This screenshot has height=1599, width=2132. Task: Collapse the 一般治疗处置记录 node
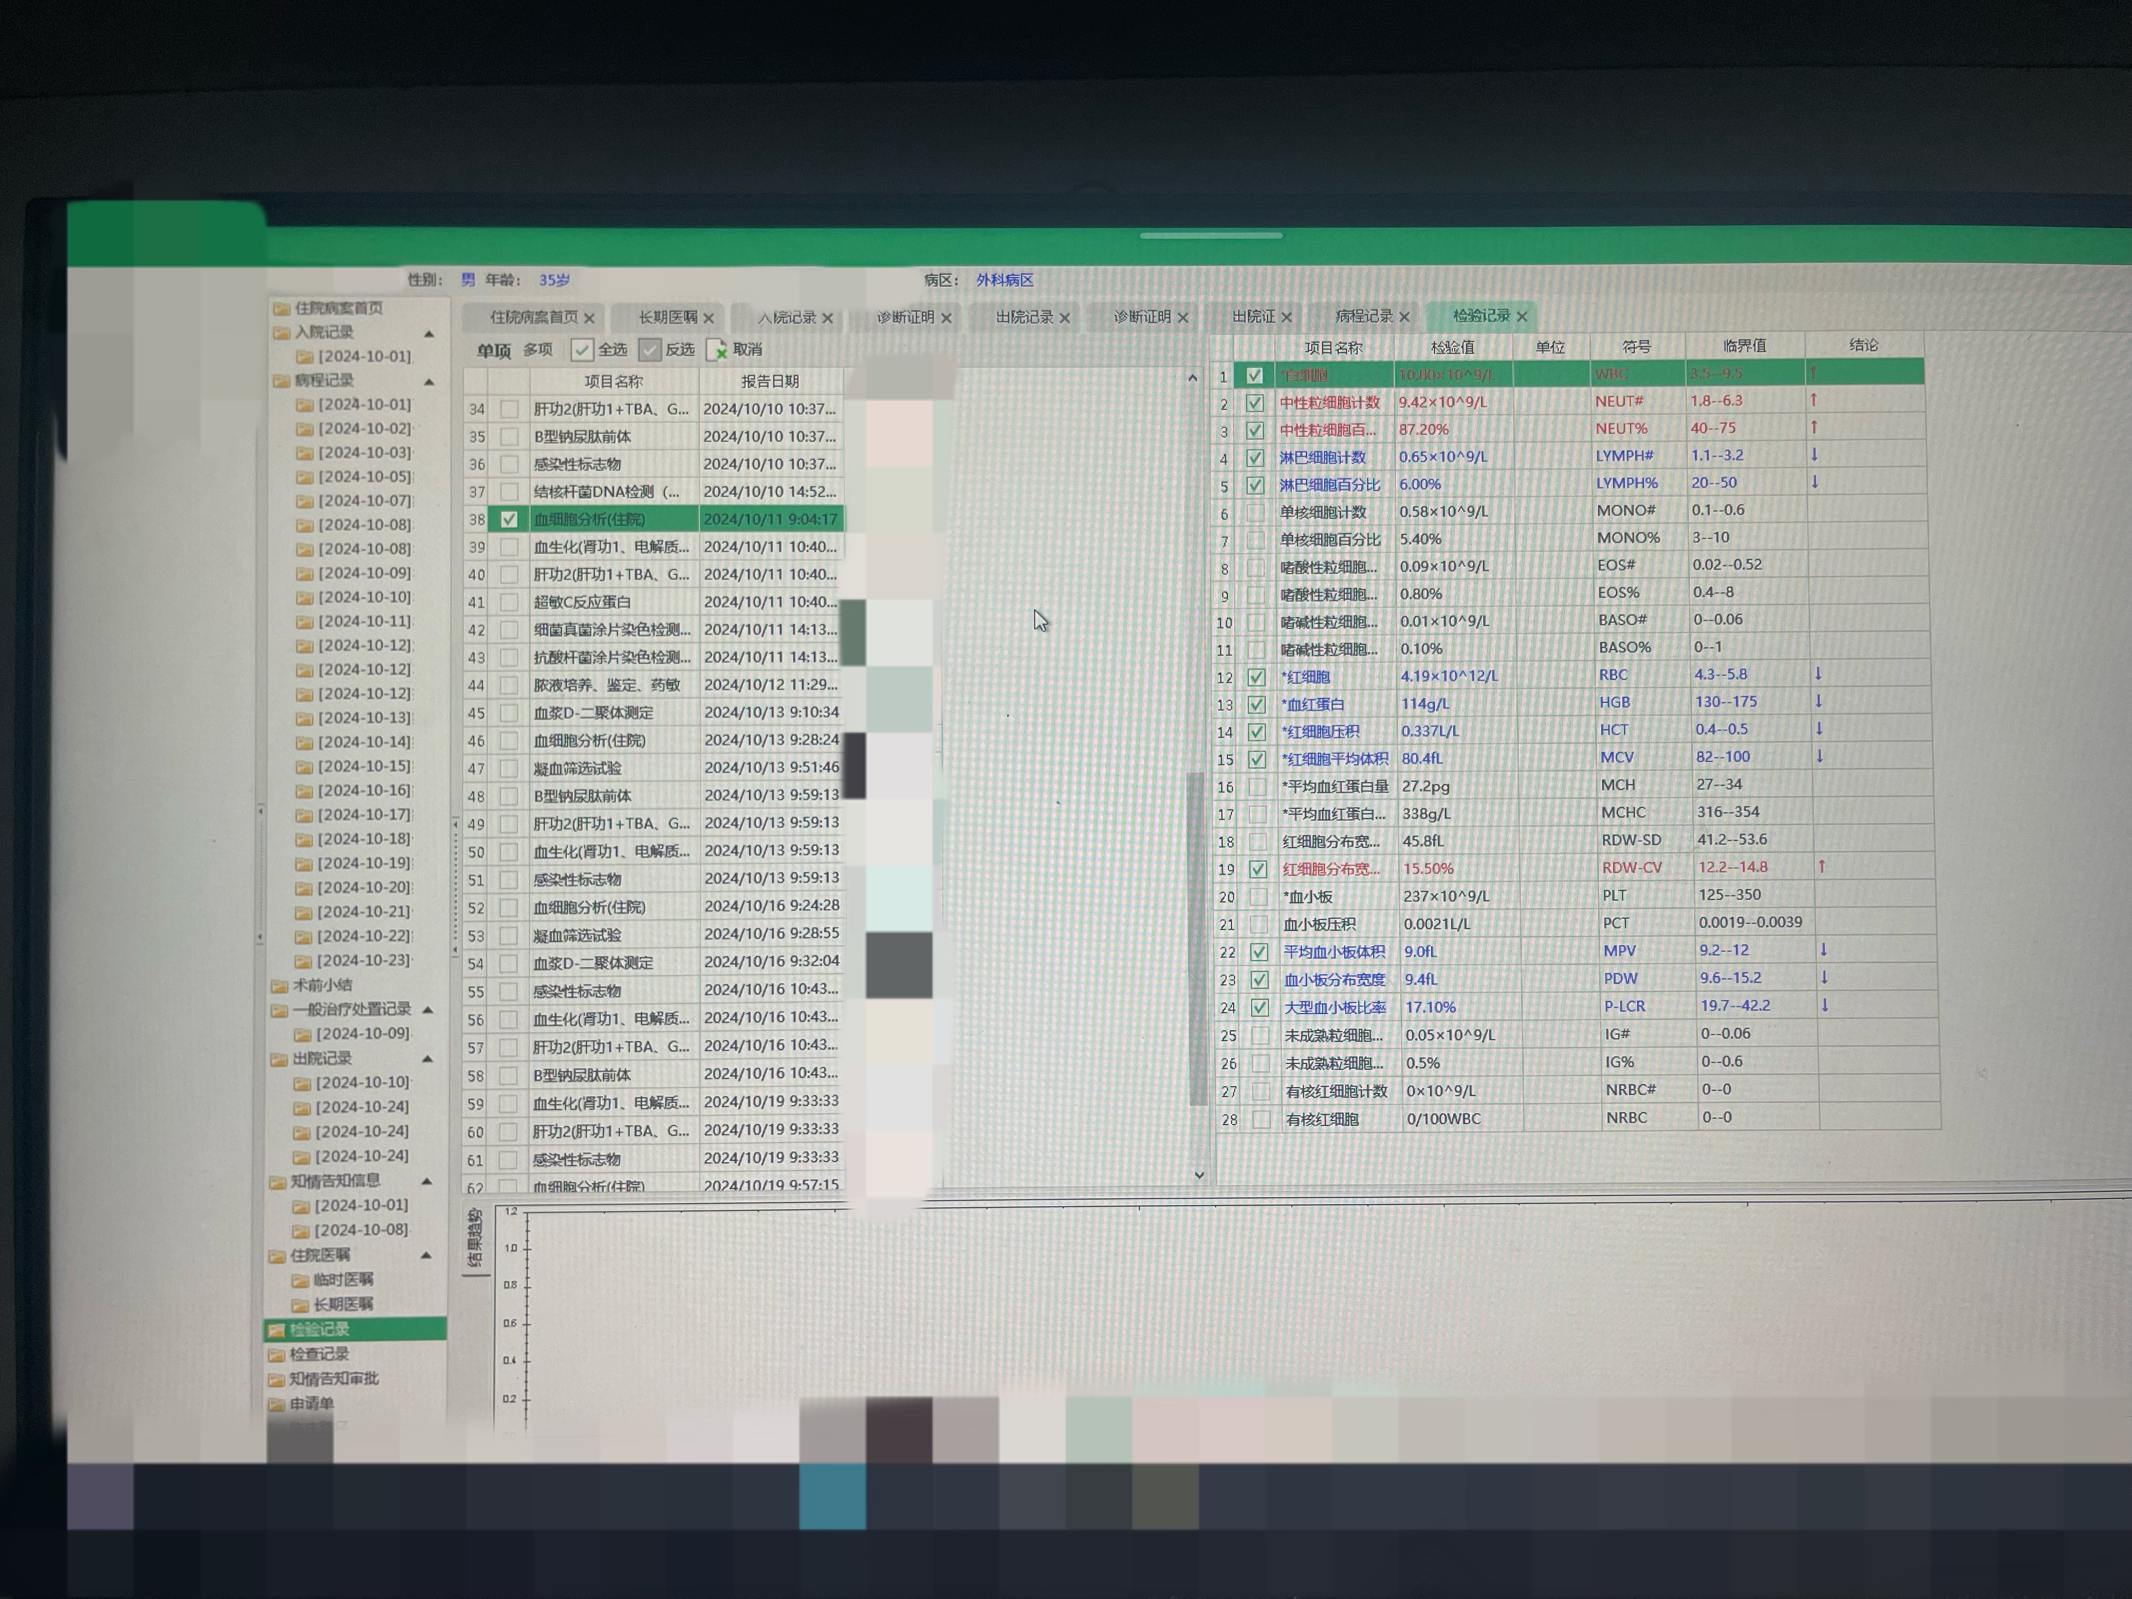pos(427,1010)
